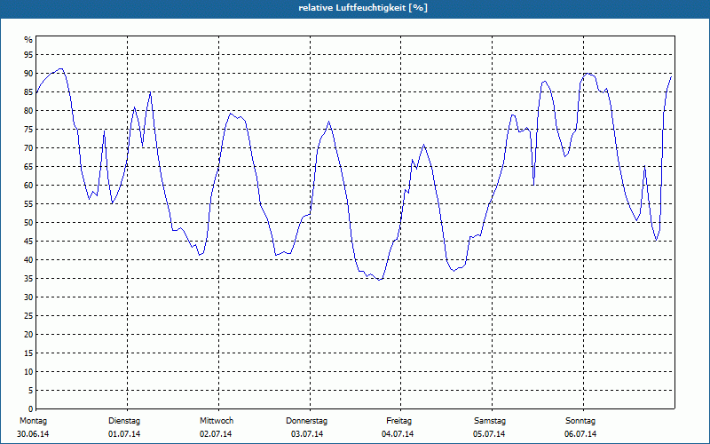Click the '%' unit label on the y-axis
The height and width of the screenshot is (444, 710).
coord(28,40)
